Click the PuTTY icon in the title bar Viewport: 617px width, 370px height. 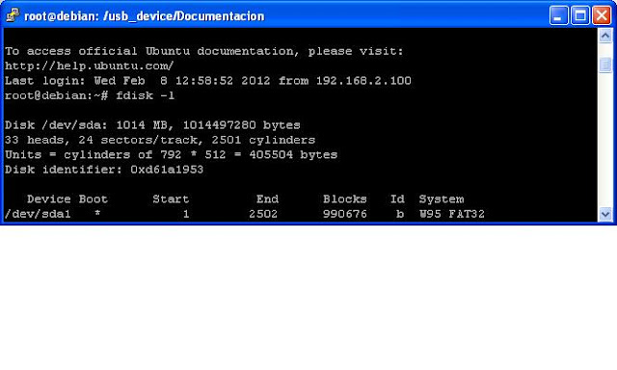13,15
